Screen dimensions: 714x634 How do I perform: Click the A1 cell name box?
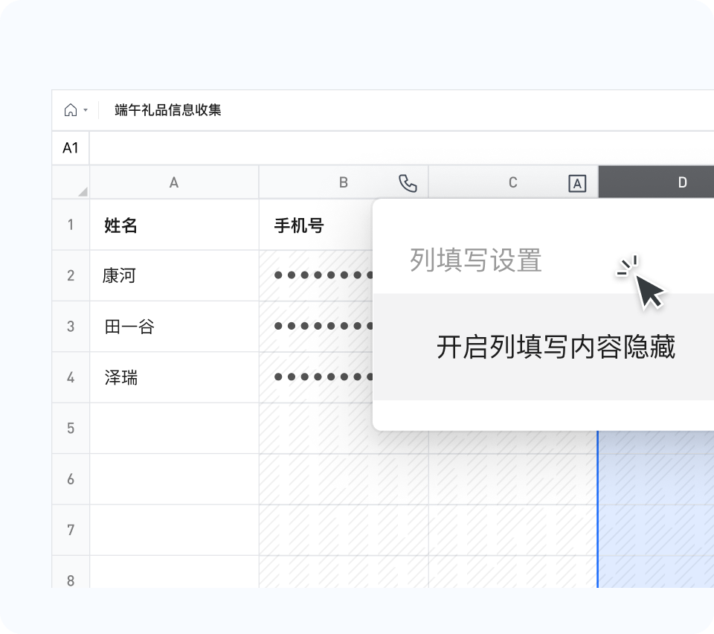point(70,147)
